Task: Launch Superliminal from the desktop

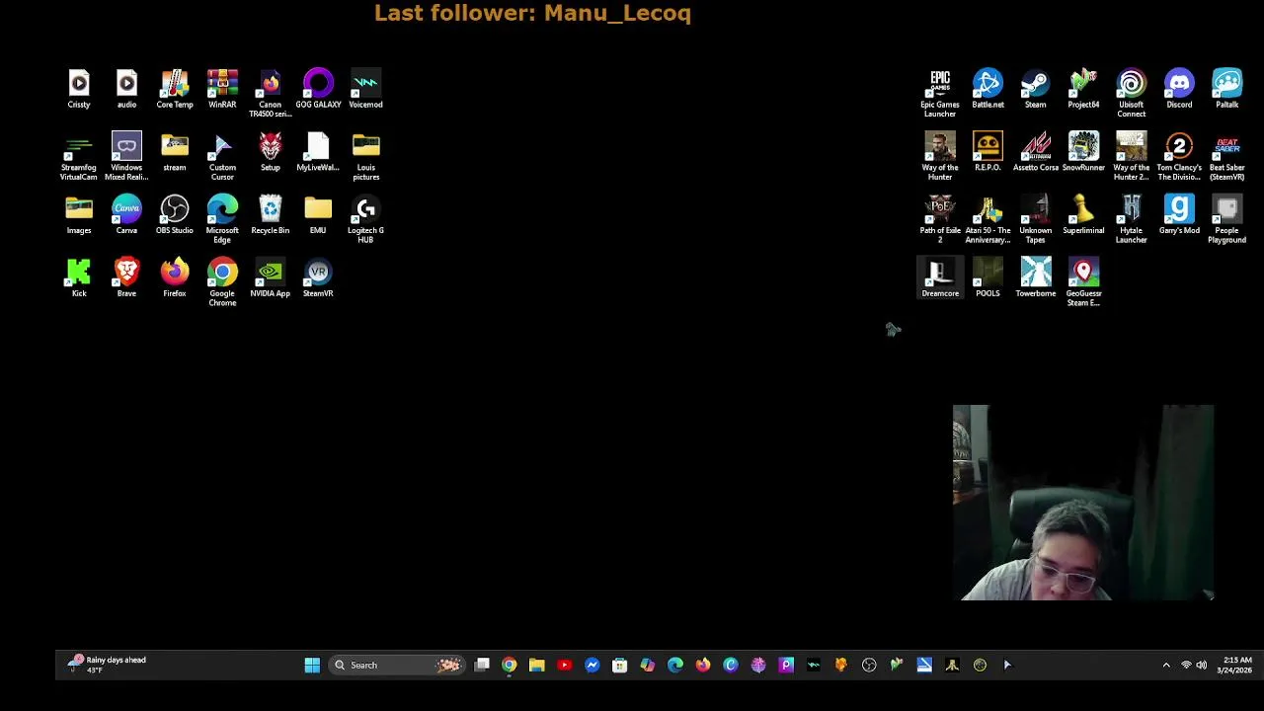Action: (1083, 215)
